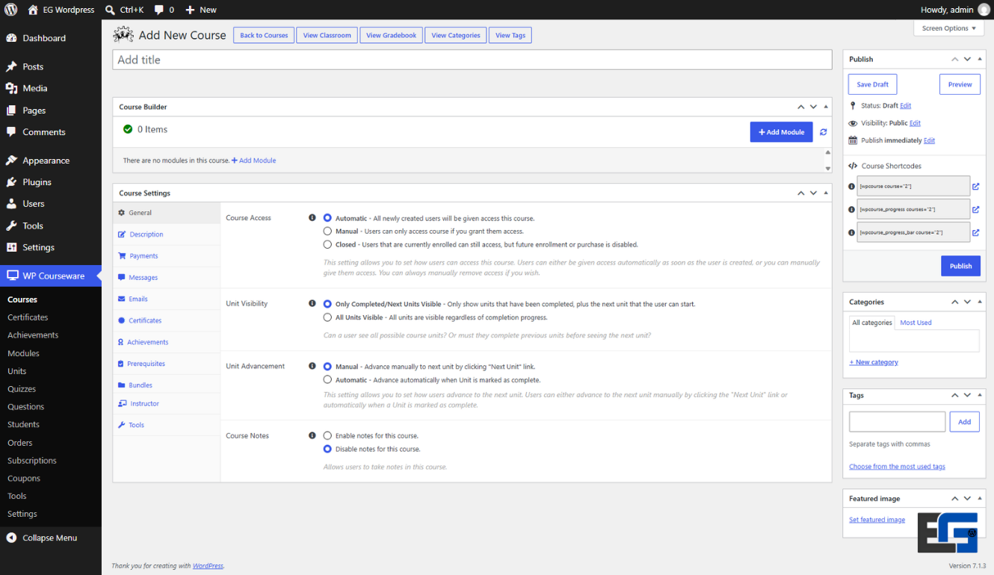The image size is (994, 575).
Task: Collapse the Categories panel toggle
Action: click(x=980, y=302)
